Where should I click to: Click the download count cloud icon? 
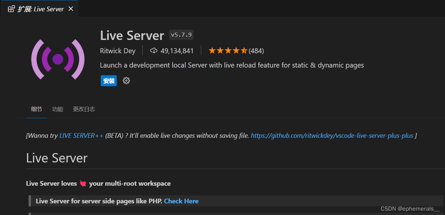[x=154, y=51]
